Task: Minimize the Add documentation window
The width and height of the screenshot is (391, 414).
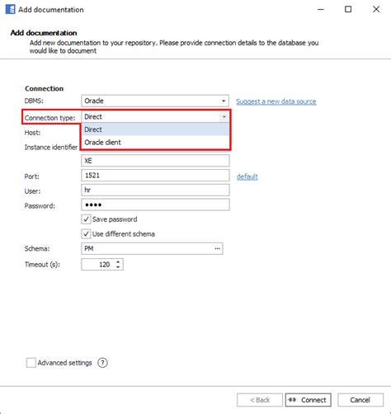Action: pos(321,9)
